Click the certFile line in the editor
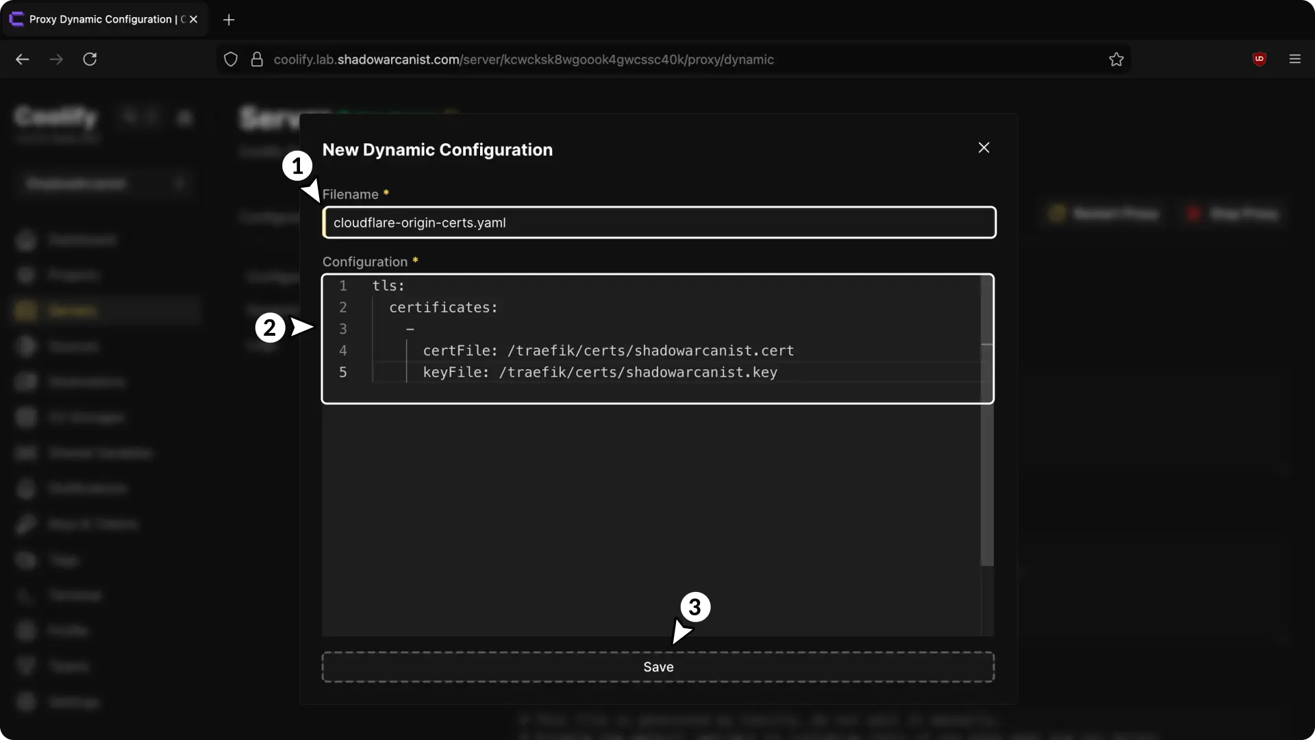The height and width of the screenshot is (740, 1315). 608,351
